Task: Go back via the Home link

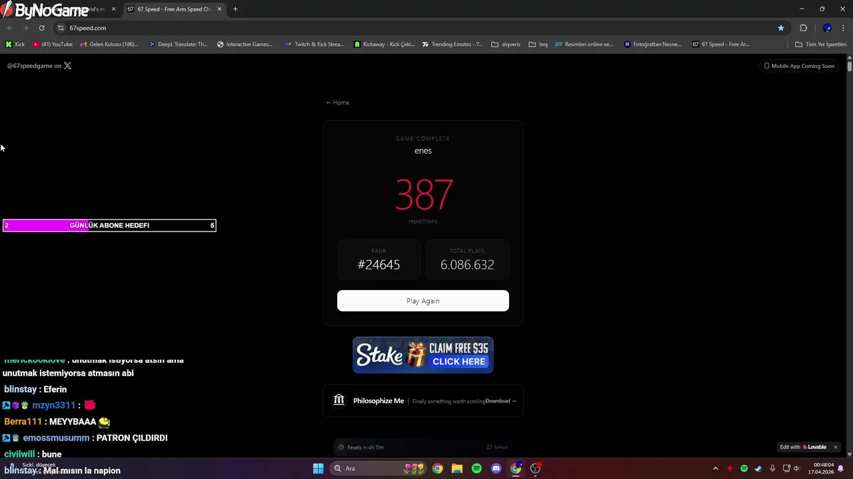Action: click(337, 102)
